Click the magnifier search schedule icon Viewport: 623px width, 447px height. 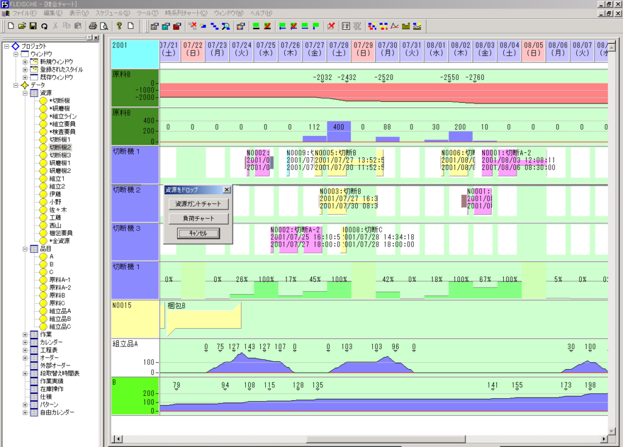(226, 26)
